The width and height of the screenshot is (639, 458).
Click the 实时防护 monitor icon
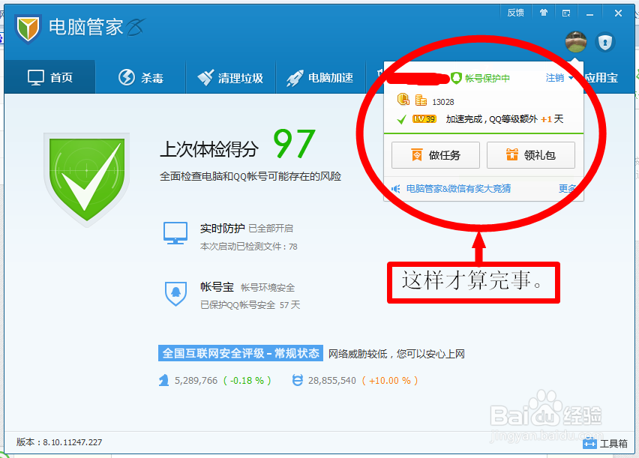(175, 233)
